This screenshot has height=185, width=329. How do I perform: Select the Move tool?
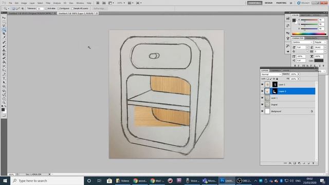pos(4,18)
